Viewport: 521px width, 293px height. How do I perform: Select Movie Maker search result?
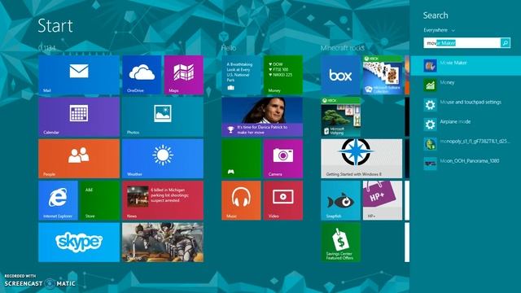pos(466,65)
